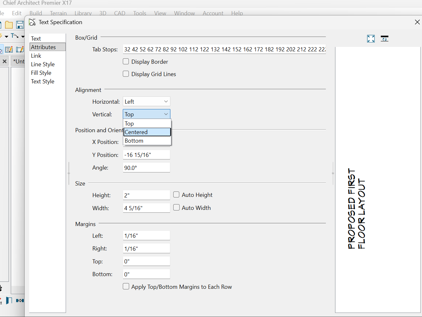Close the tab left of Untitled
Viewport: 422px width, 317px height.
4,61
